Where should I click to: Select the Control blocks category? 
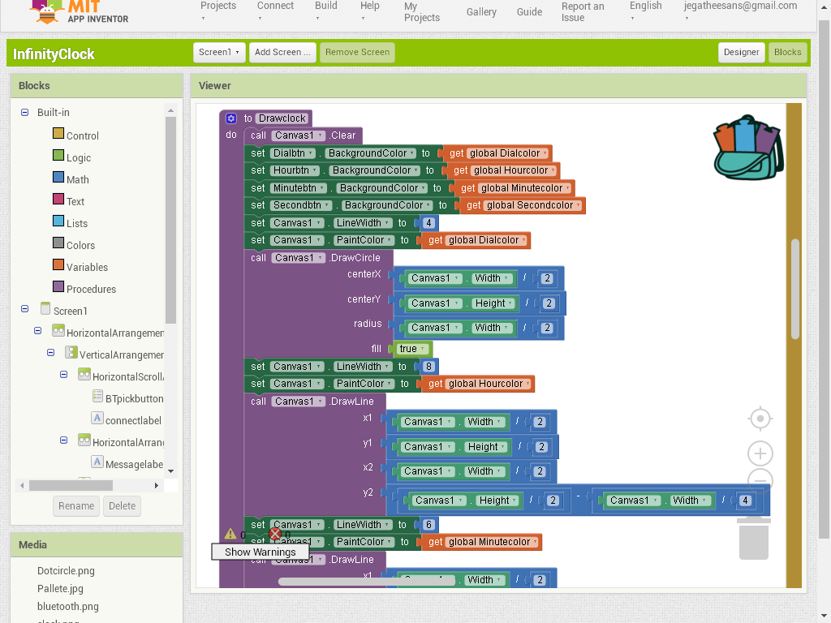(82, 135)
